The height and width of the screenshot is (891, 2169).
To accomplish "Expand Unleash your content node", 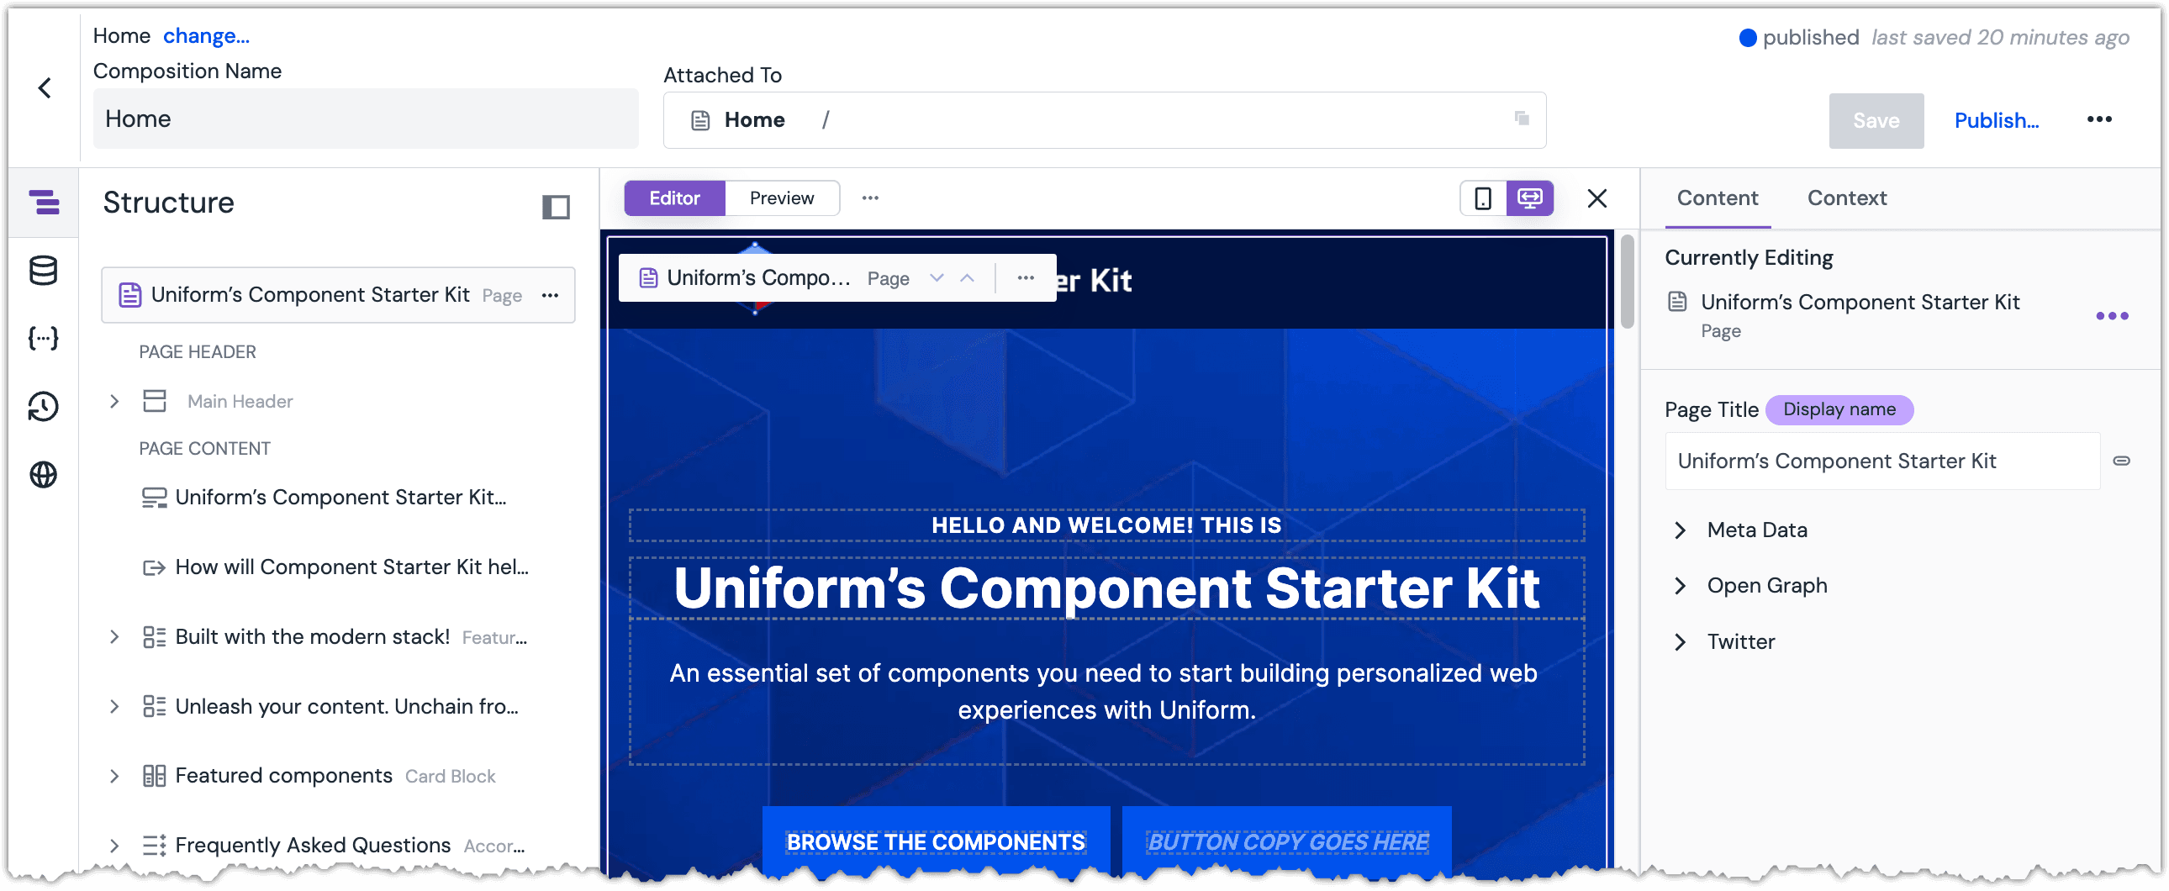I will [114, 708].
